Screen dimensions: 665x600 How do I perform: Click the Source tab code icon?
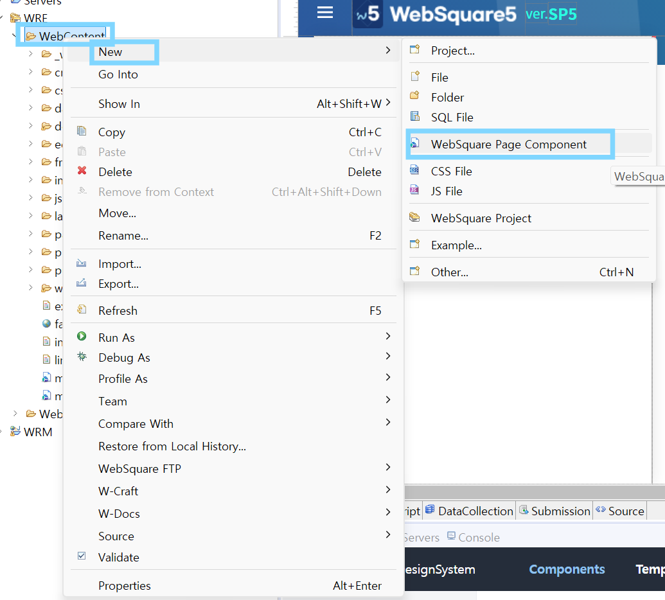(601, 509)
